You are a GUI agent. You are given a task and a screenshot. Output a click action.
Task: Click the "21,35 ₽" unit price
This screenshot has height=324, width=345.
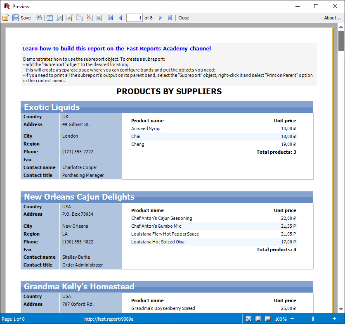pos(288,226)
